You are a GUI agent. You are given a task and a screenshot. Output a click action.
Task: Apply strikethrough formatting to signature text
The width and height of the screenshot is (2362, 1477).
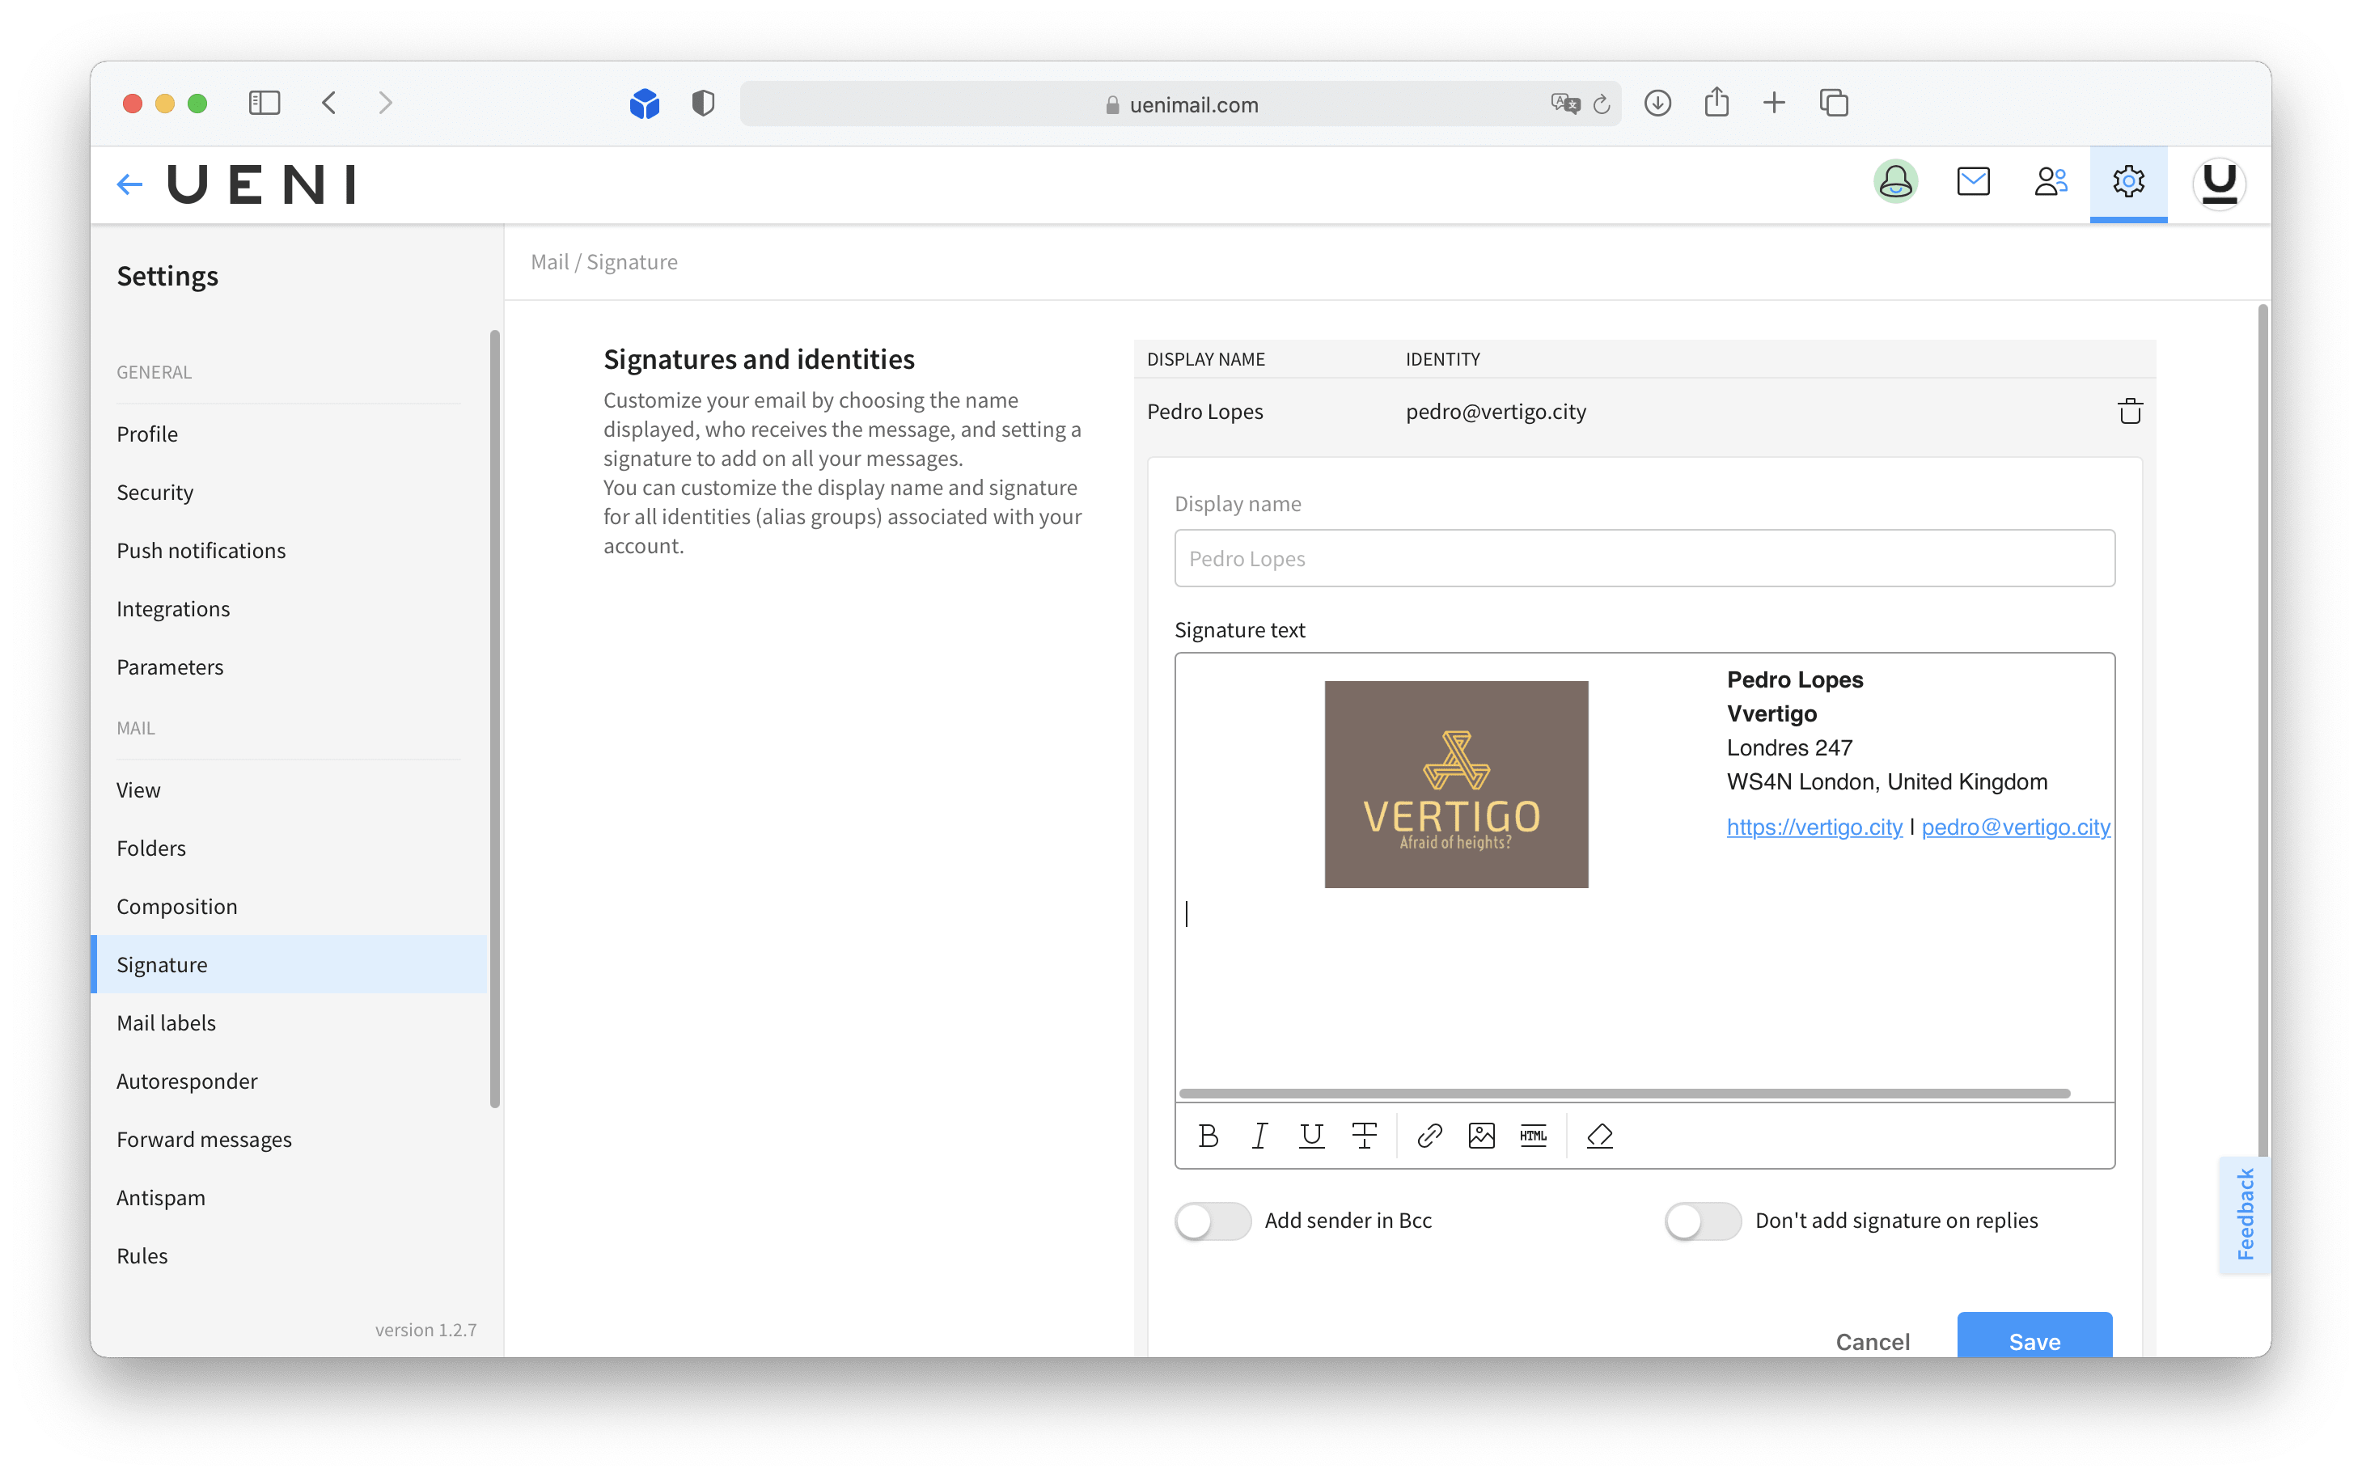(x=1364, y=1135)
